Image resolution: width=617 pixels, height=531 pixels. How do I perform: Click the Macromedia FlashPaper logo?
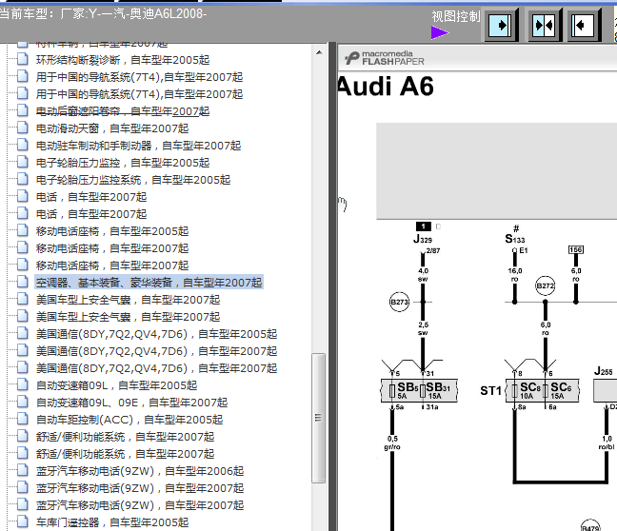[385, 58]
